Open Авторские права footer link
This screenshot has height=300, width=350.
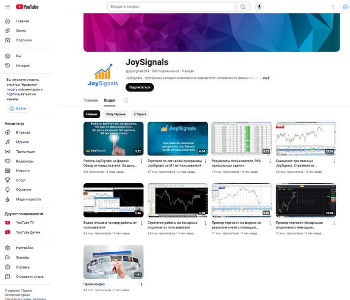(x=17, y=295)
